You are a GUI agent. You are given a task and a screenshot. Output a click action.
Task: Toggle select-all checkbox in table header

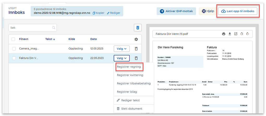14,39
